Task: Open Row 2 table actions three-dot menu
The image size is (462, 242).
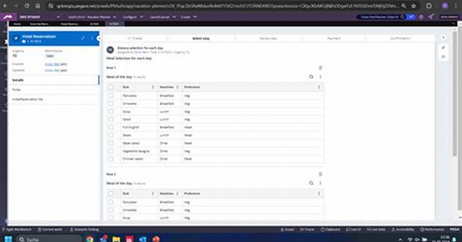Action: coord(320,183)
